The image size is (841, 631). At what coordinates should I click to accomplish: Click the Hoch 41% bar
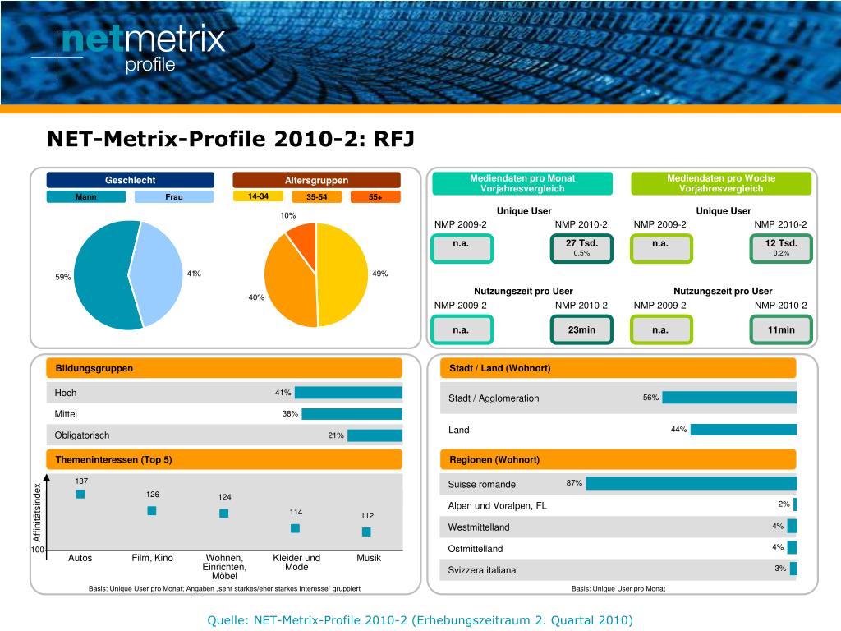348,393
